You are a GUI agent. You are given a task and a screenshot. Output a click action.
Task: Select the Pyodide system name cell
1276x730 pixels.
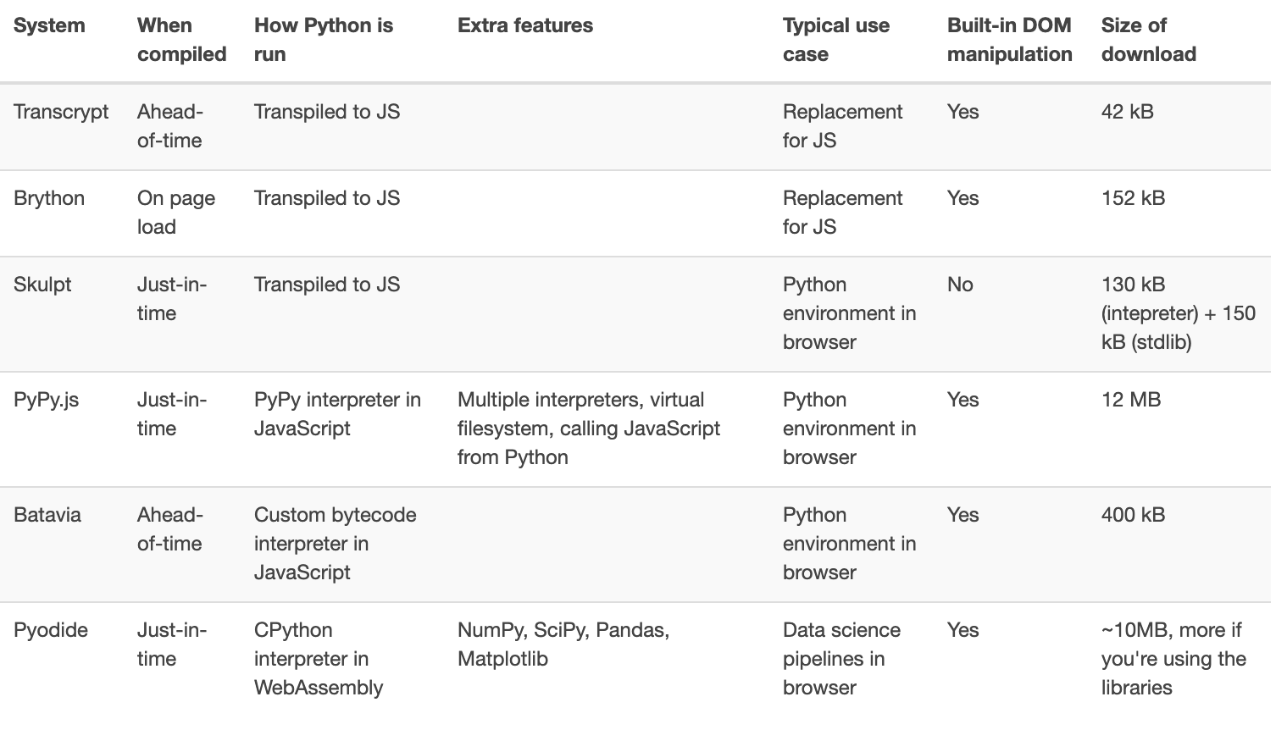point(51,630)
